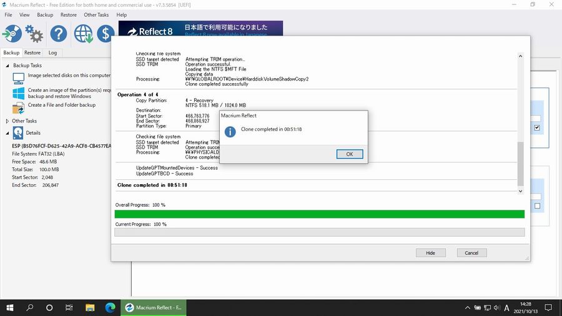The height and width of the screenshot is (316, 562).
Task: Open the notification center icon
Action: [x=548, y=308]
